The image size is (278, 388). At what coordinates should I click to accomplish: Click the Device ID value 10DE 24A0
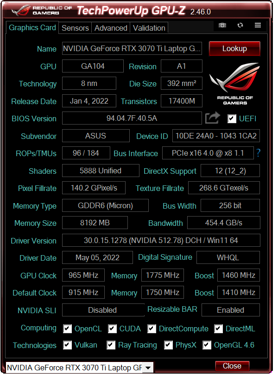(216, 136)
